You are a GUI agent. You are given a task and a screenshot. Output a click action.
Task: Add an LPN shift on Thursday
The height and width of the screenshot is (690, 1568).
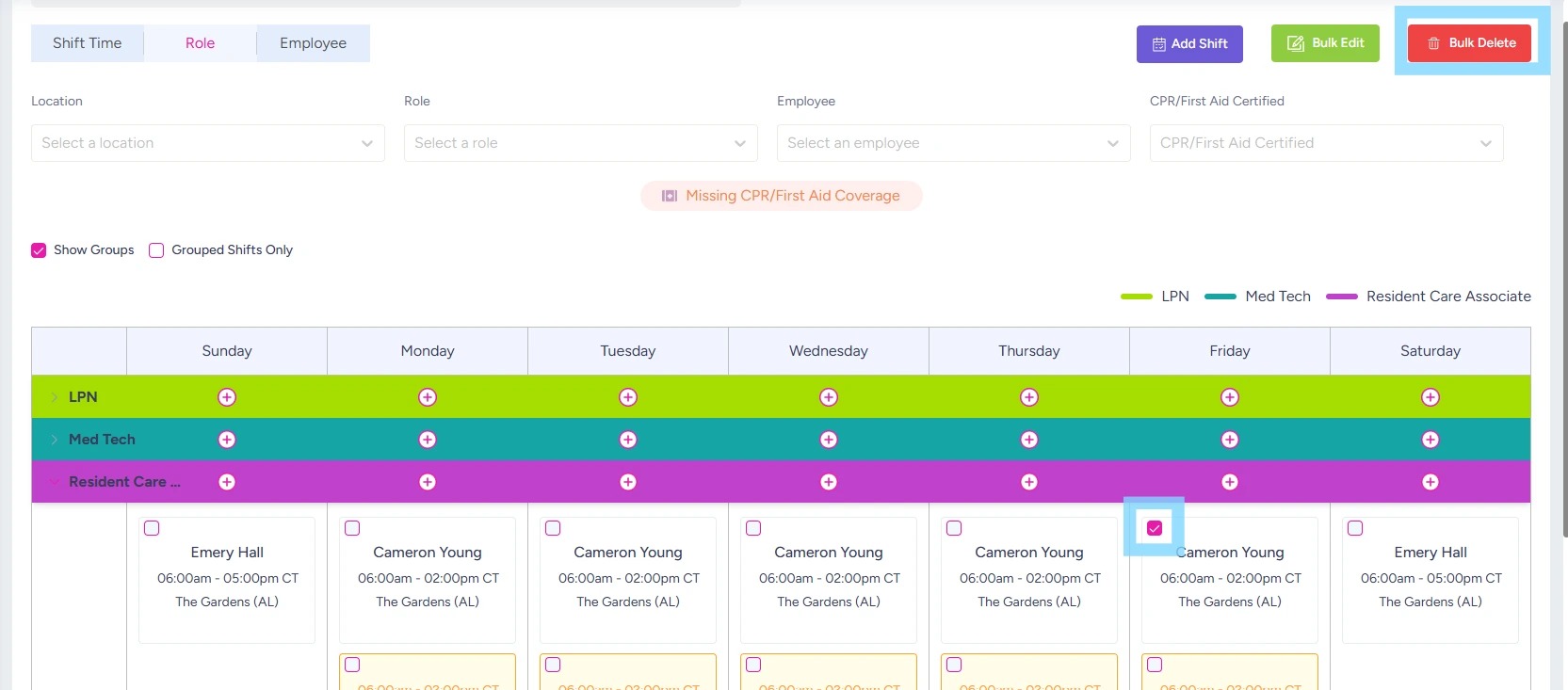click(1029, 397)
